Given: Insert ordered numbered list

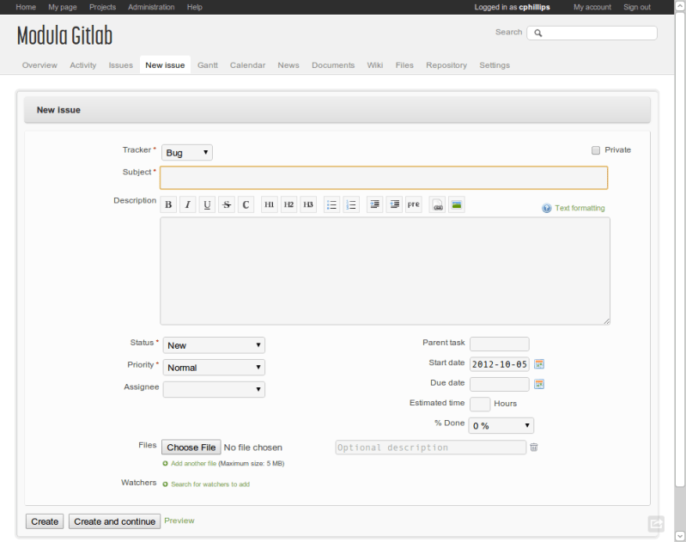Looking at the screenshot, I should (x=351, y=204).
